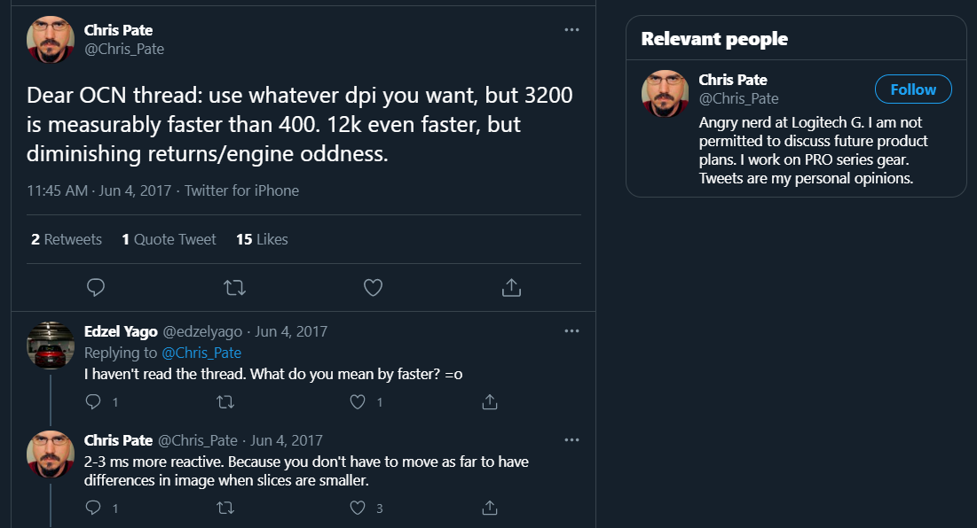The height and width of the screenshot is (528, 977).
Task: Share the '2-3 ms more reactive' reply
Action: (x=489, y=509)
